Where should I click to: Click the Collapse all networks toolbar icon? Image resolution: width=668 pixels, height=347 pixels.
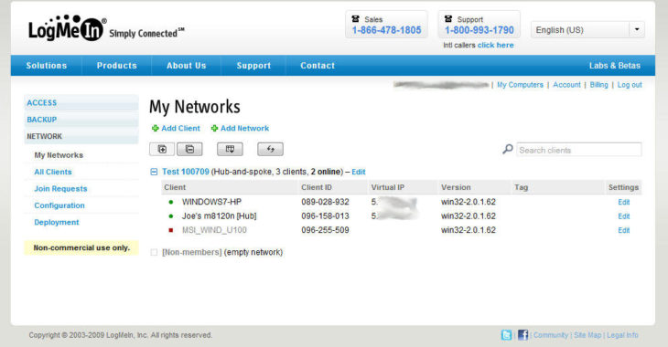click(x=189, y=149)
